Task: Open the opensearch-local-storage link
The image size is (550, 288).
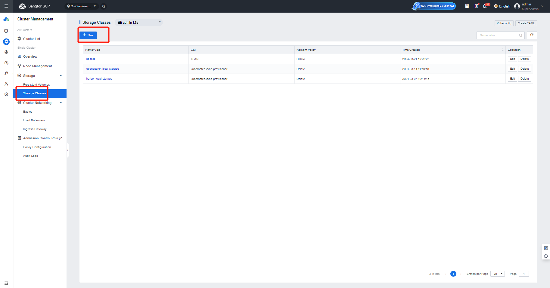Action: point(103,69)
